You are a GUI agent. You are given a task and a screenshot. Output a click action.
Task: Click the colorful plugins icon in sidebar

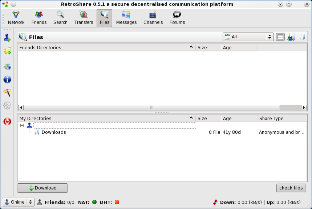pyautogui.click(x=7, y=67)
